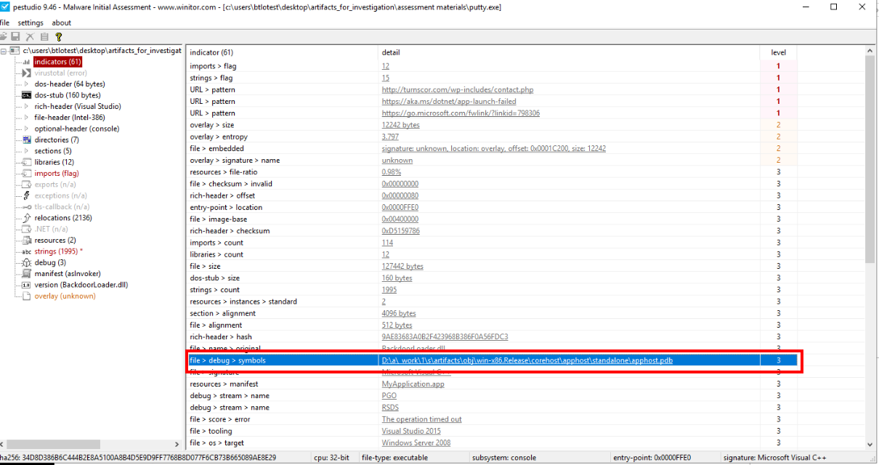Expand the optional-header tree arrow
The image size is (879, 465).
27,129
